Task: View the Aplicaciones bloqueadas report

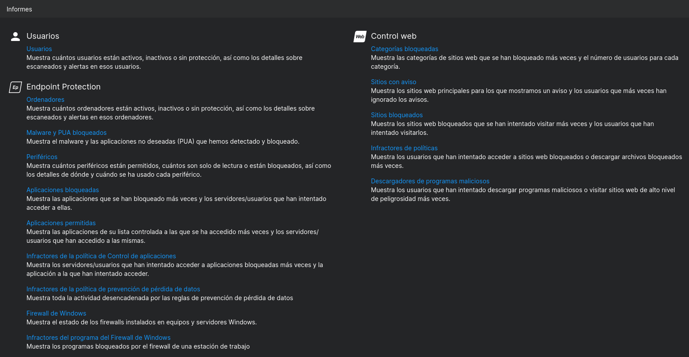Action: click(x=63, y=190)
